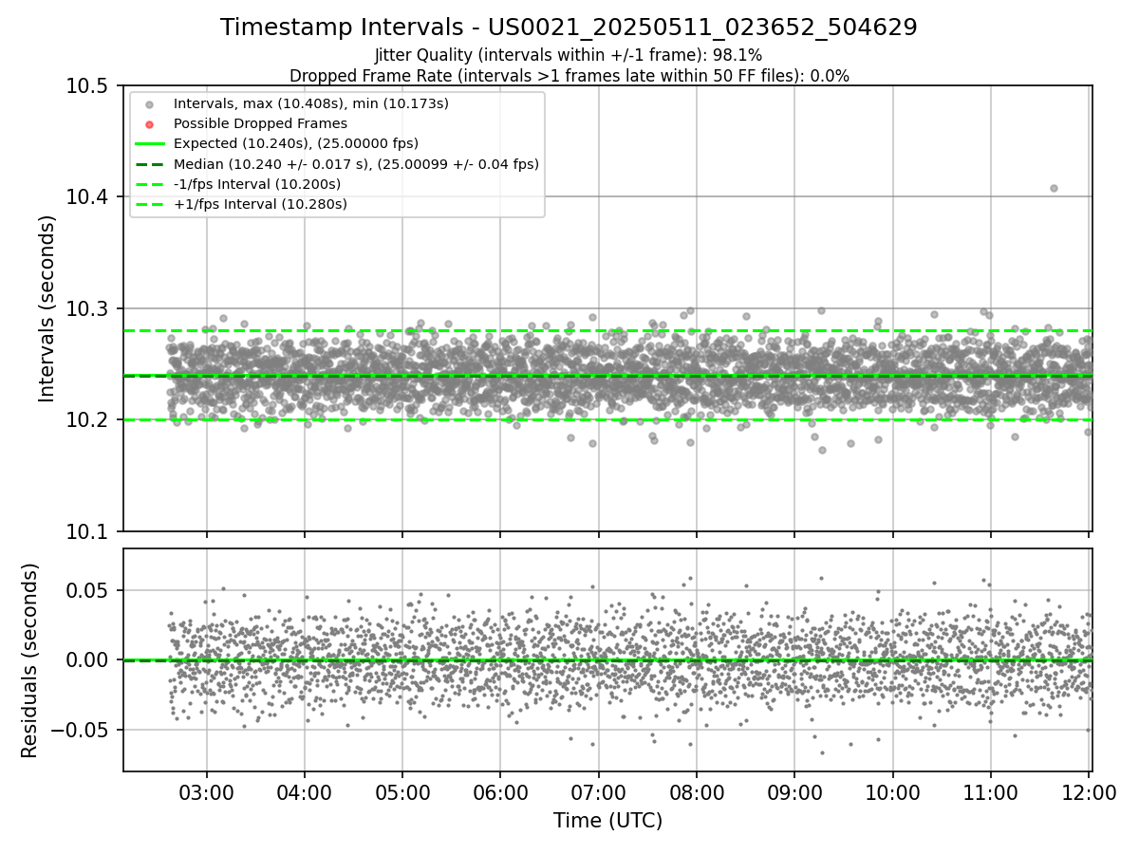1139x854 pixels.
Task: Click legend entry '-1/fps Interval (10.200s)'
Action: (x=257, y=184)
